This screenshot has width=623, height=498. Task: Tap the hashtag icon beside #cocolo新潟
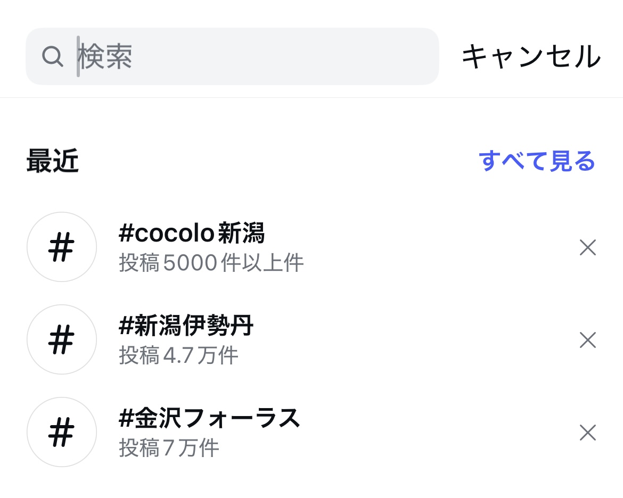coord(62,247)
